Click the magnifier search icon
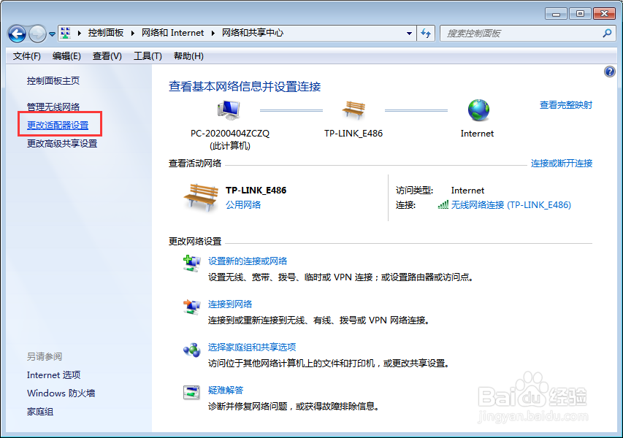This screenshot has height=438, width=623. point(607,34)
